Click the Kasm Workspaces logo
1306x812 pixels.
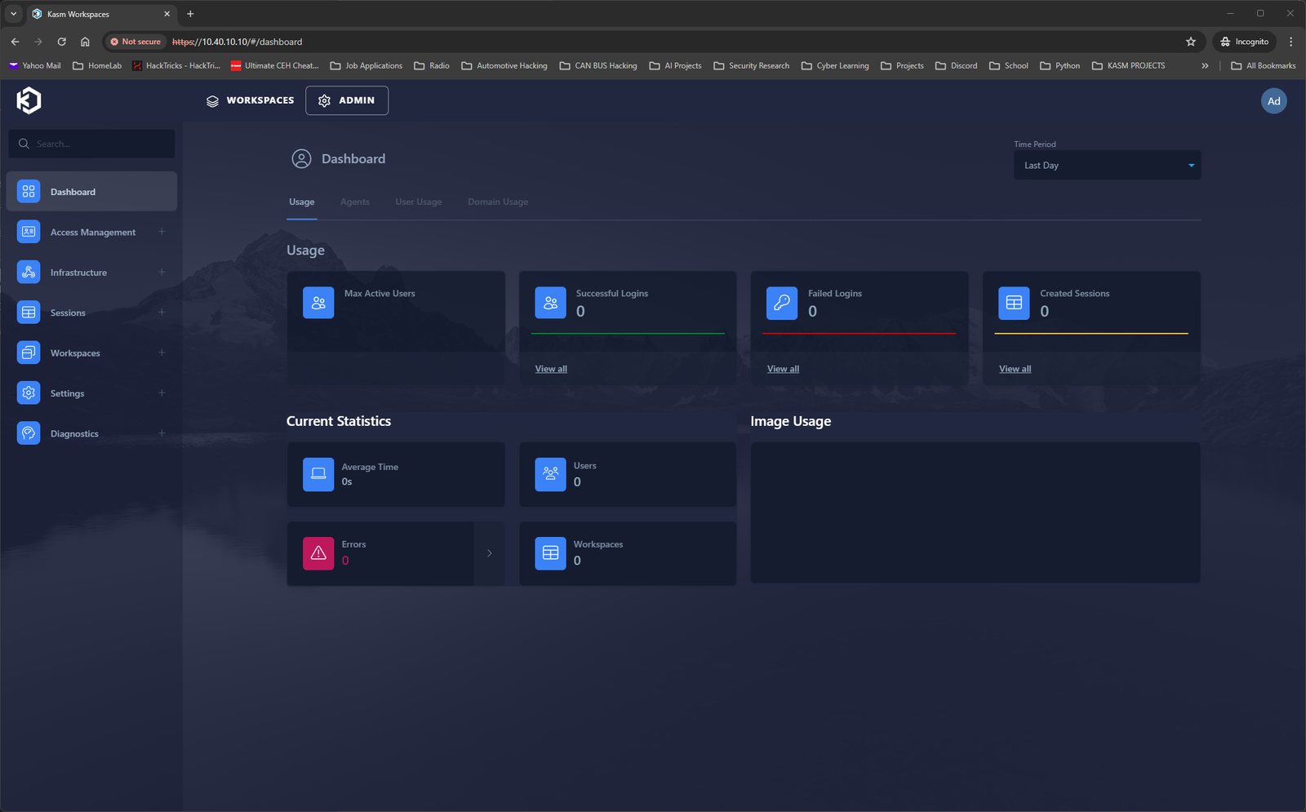coord(28,100)
